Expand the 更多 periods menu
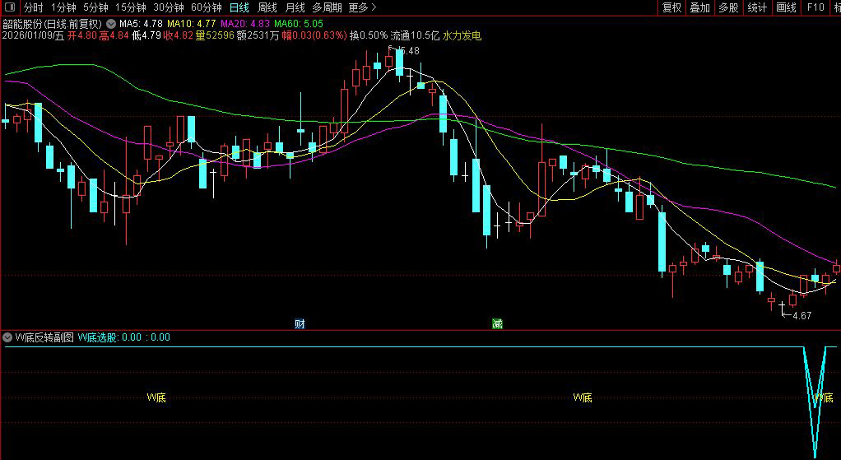Image resolution: width=841 pixels, height=460 pixels. [x=362, y=7]
